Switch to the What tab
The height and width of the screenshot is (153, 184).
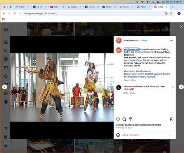click(109, 7)
